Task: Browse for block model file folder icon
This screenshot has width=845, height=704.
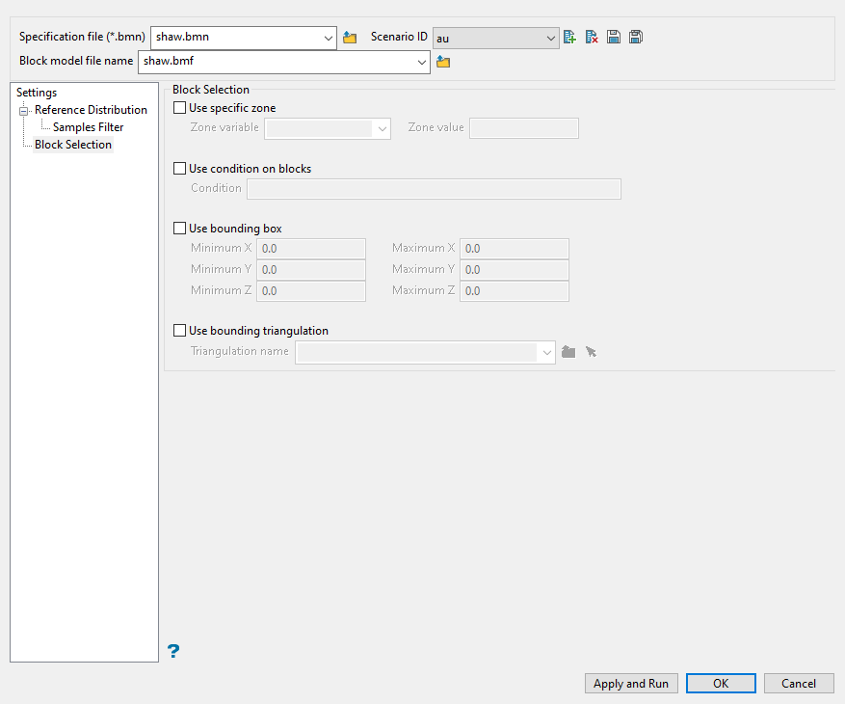Action: (x=443, y=62)
